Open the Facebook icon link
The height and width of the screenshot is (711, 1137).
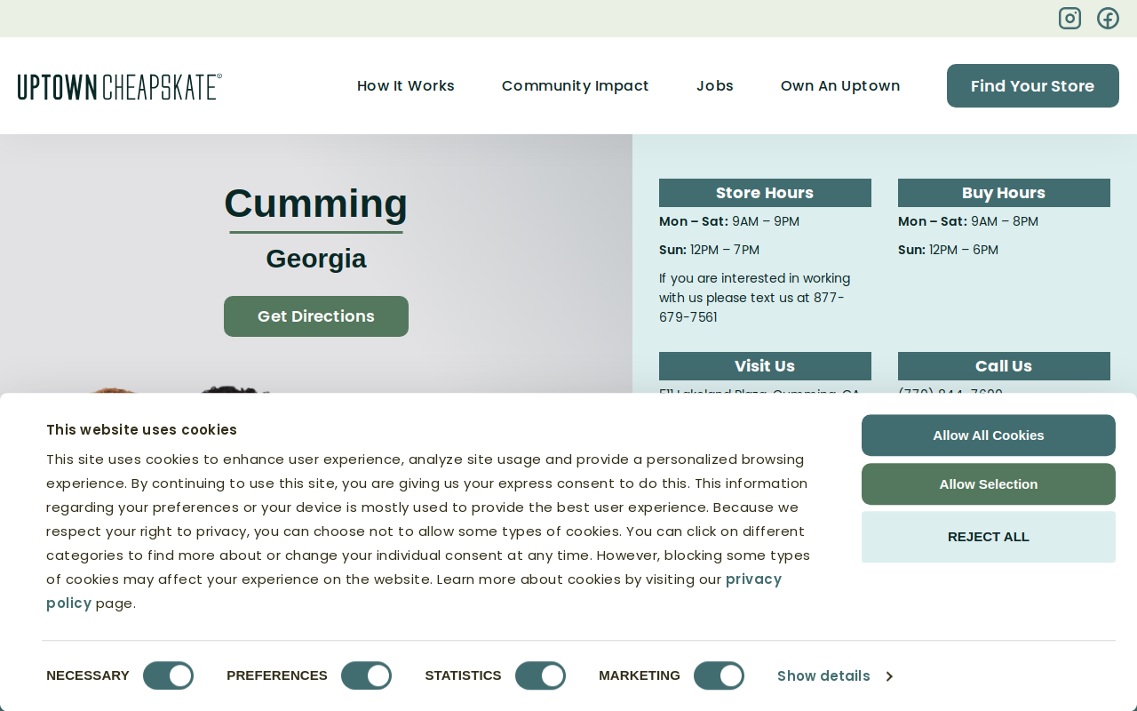click(1108, 18)
